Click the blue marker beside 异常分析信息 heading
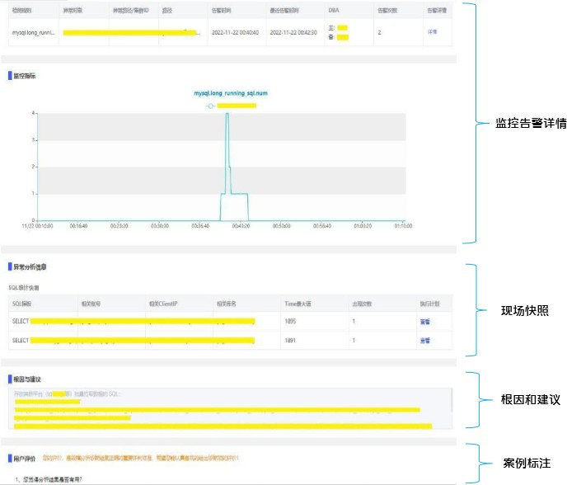567x485 pixels. coord(10,267)
